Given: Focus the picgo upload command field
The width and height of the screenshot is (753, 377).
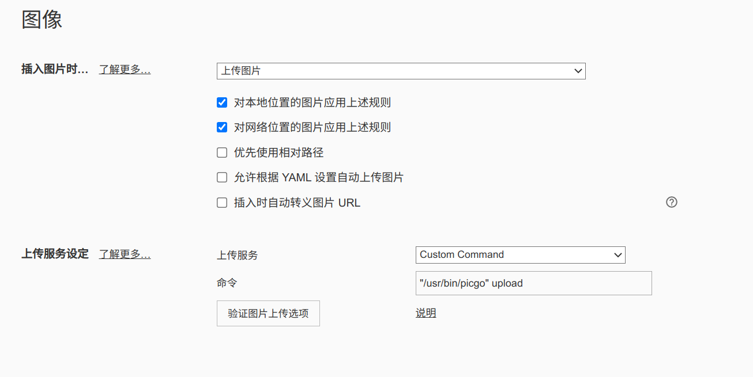Looking at the screenshot, I should [533, 283].
